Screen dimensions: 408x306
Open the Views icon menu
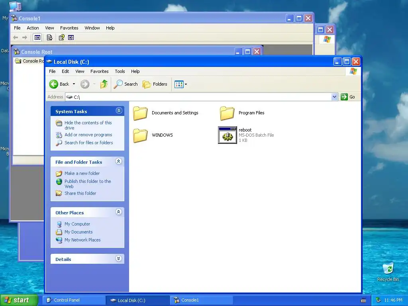(179, 84)
